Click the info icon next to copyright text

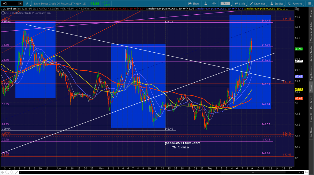[x=3, y=13]
